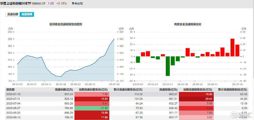The image size is (254, 120).
Task: Click the last red bar in weekly chart
Action: tap(237, 51)
